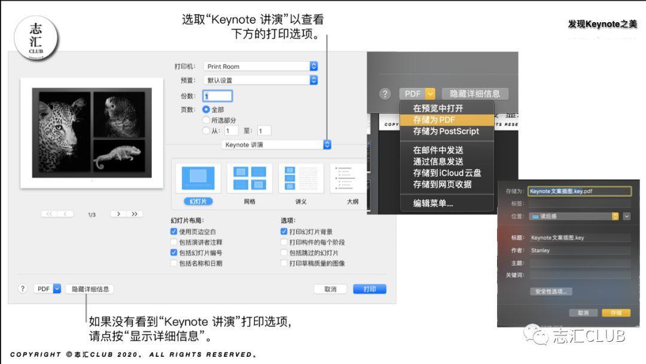The image size is (646, 364).
Task: Click the 志汇 CLUB round logo
Action: point(36,38)
